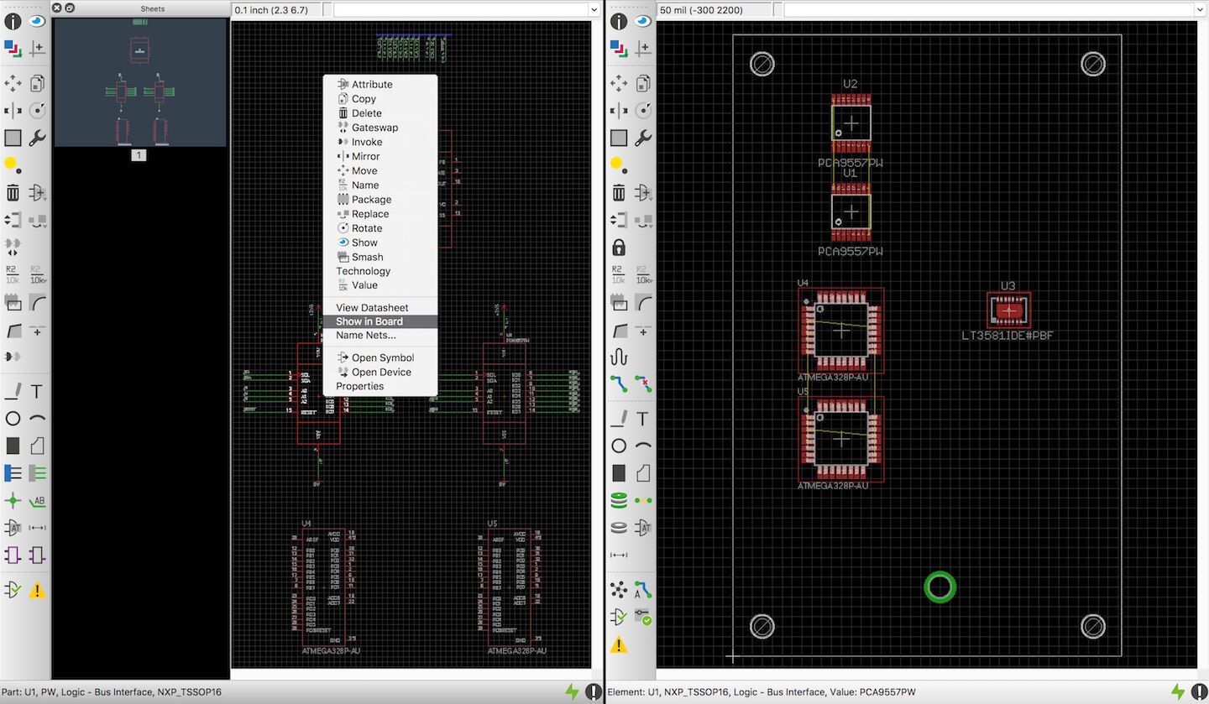This screenshot has width=1209, height=704.
Task: Close the Sheets panel
Action: [56, 8]
